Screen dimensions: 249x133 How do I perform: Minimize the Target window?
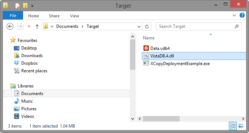(216, 5)
